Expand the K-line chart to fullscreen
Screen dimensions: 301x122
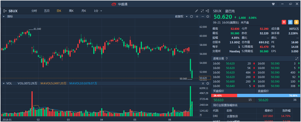click(202, 11)
